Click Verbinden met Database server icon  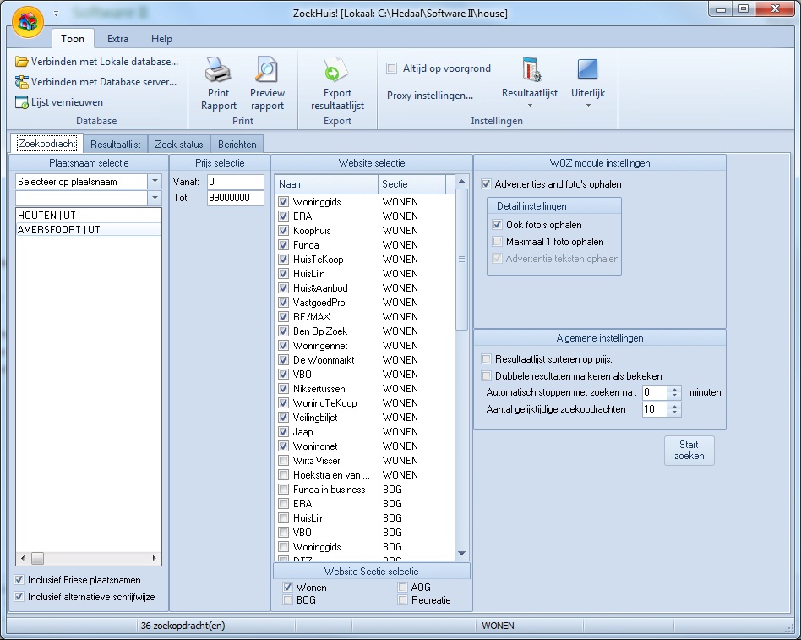pyautogui.click(x=22, y=82)
